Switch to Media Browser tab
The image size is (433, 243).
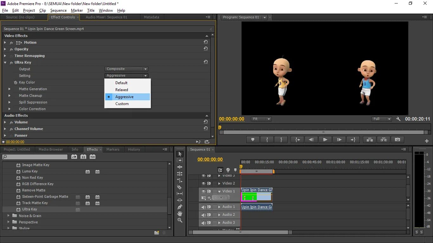(51, 149)
